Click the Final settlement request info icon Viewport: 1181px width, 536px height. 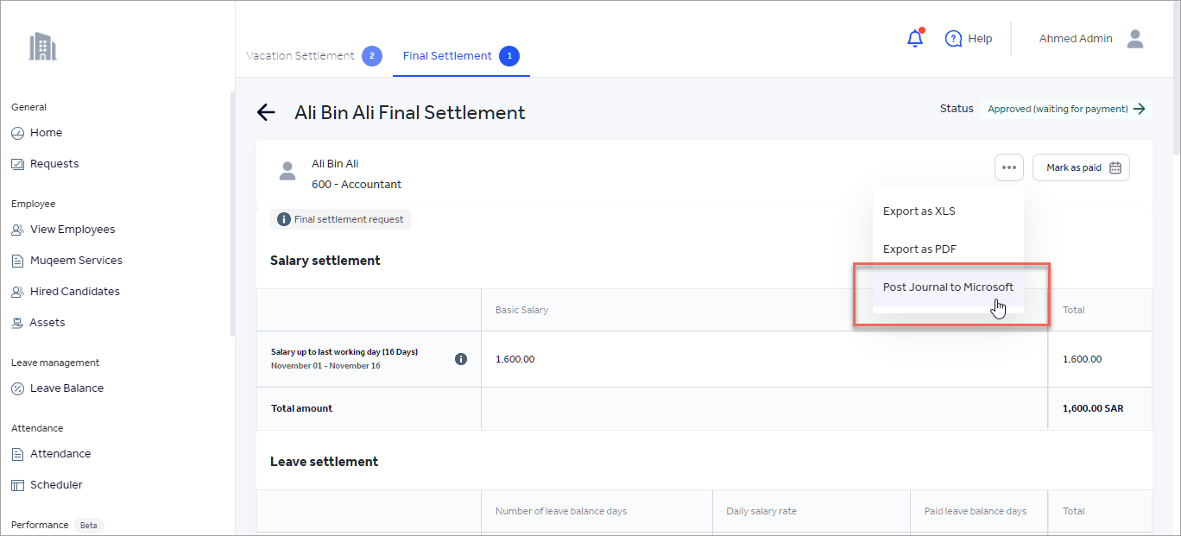(x=283, y=219)
